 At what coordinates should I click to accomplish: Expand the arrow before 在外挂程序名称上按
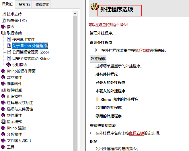click(x=91, y=133)
